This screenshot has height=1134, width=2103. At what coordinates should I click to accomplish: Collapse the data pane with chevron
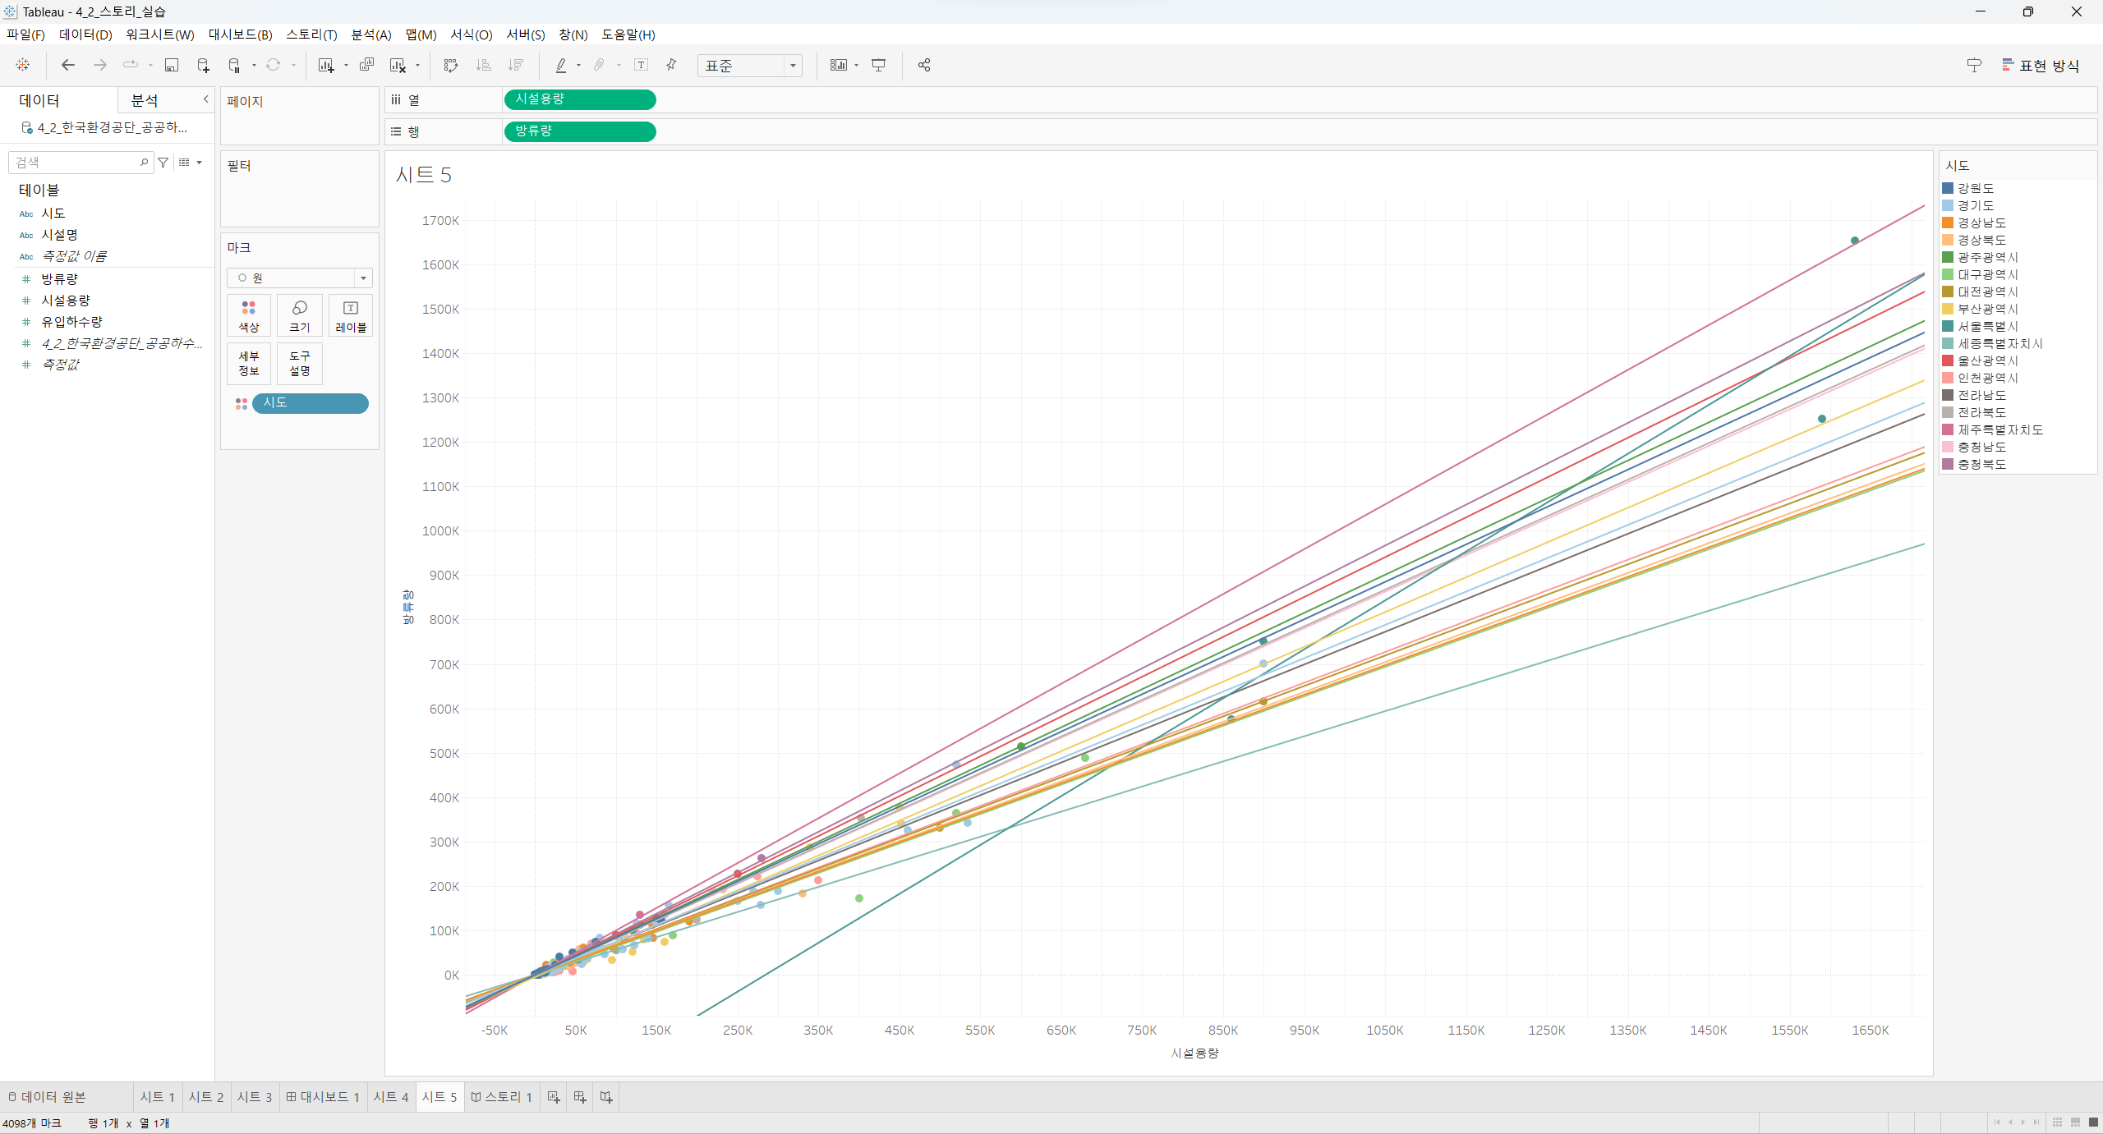coord(206,99)
